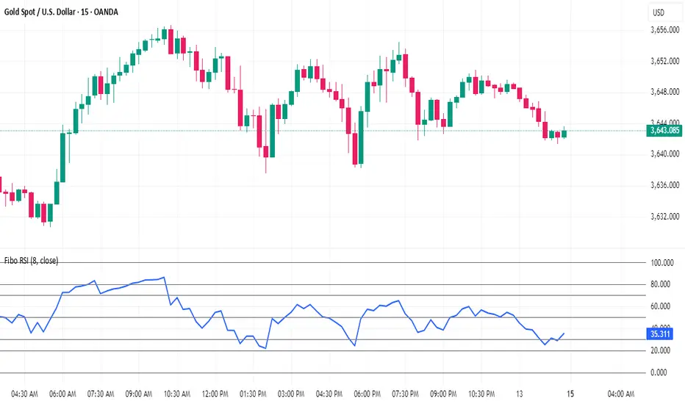The image size is (685, 404).
Task: Pick the 01:30 PM time axis label
Action: (x=254, y=393)
